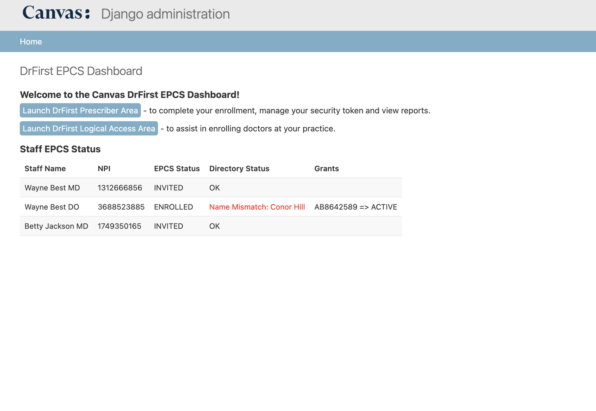Image resolution: width=596 pixels, height=411 pixels.
Task: Launch DrFirst Logical Access Area
Action: click(x=89, y=128)
